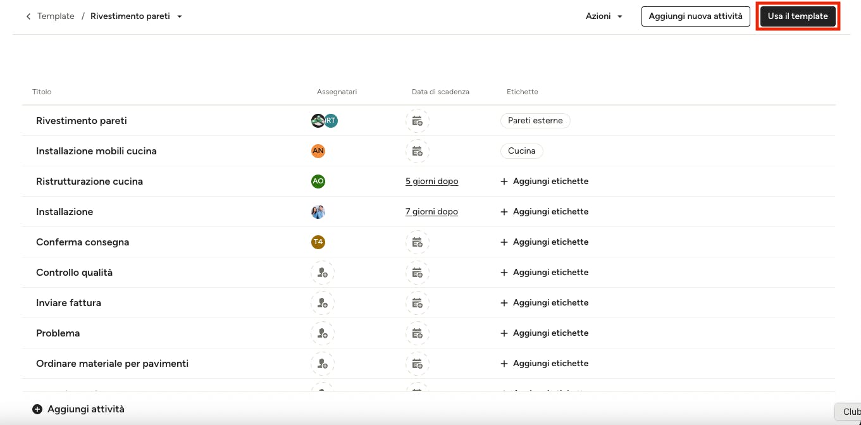Add labels to Installazione row
This screenshot has height=425, width=861.
click(x=545, y=212)
